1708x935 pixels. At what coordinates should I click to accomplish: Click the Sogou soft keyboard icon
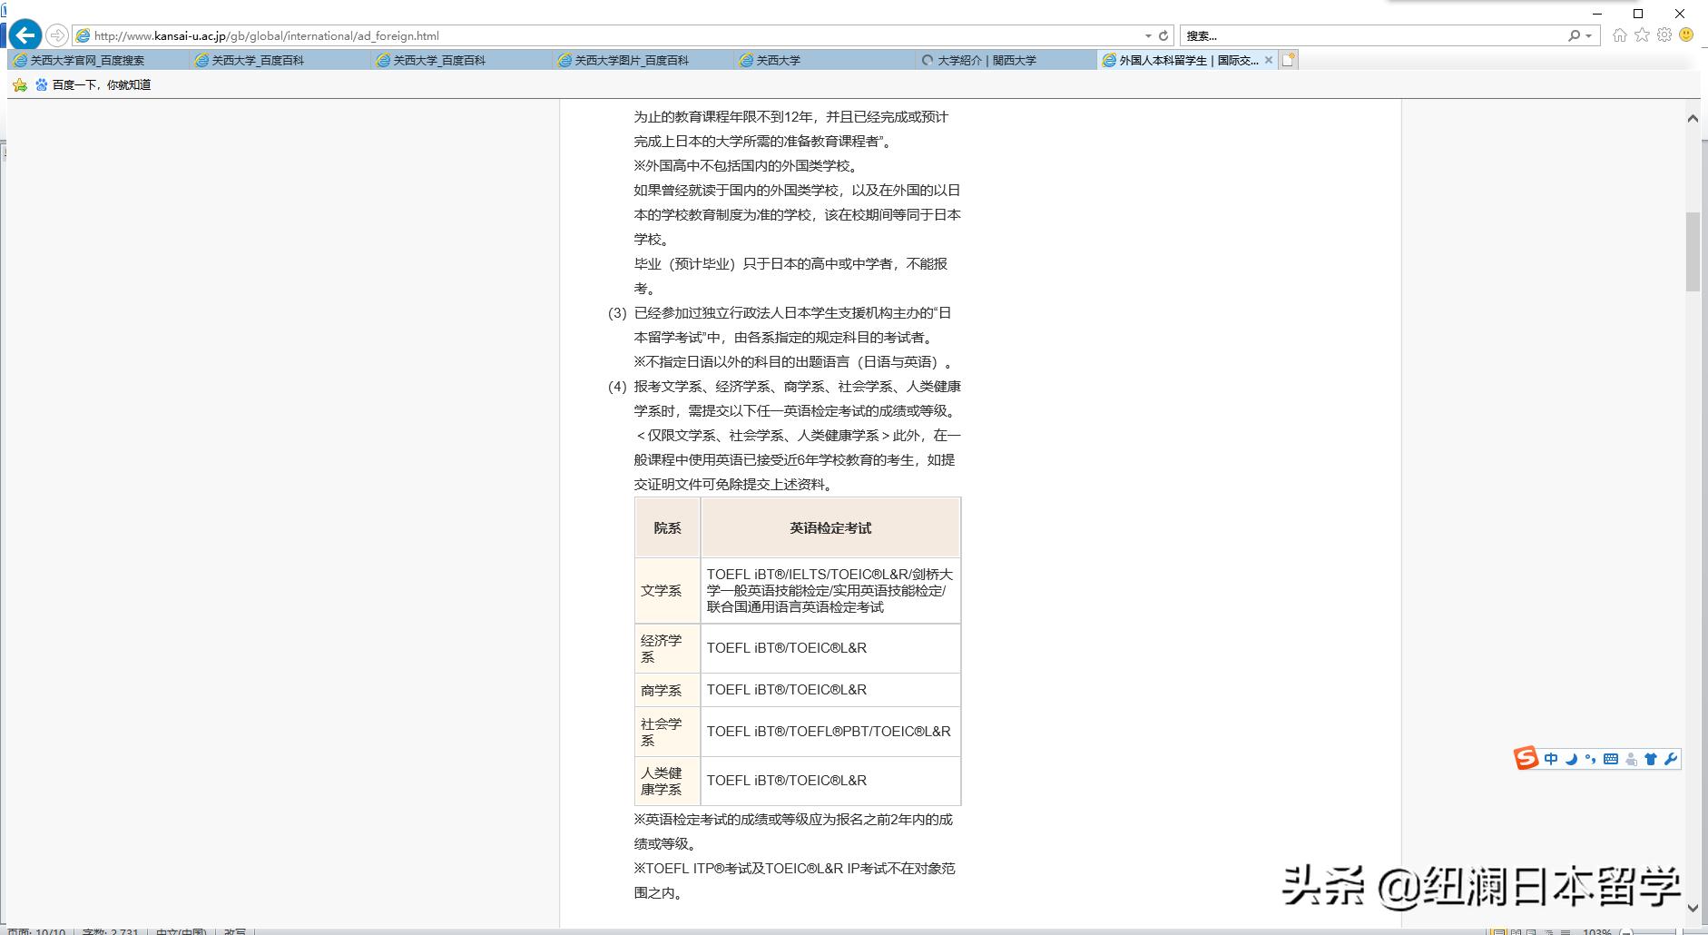click(1611, 759)
